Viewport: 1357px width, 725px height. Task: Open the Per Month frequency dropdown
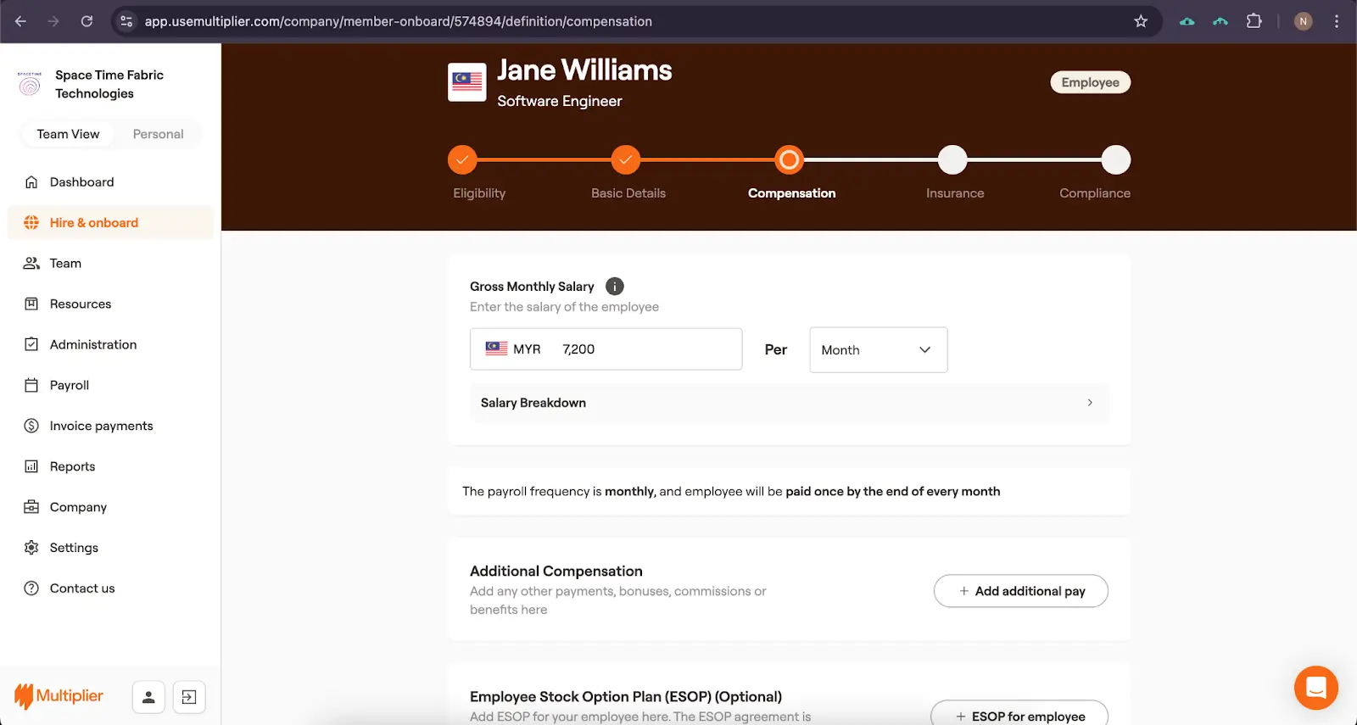click(x=879, y=350)
